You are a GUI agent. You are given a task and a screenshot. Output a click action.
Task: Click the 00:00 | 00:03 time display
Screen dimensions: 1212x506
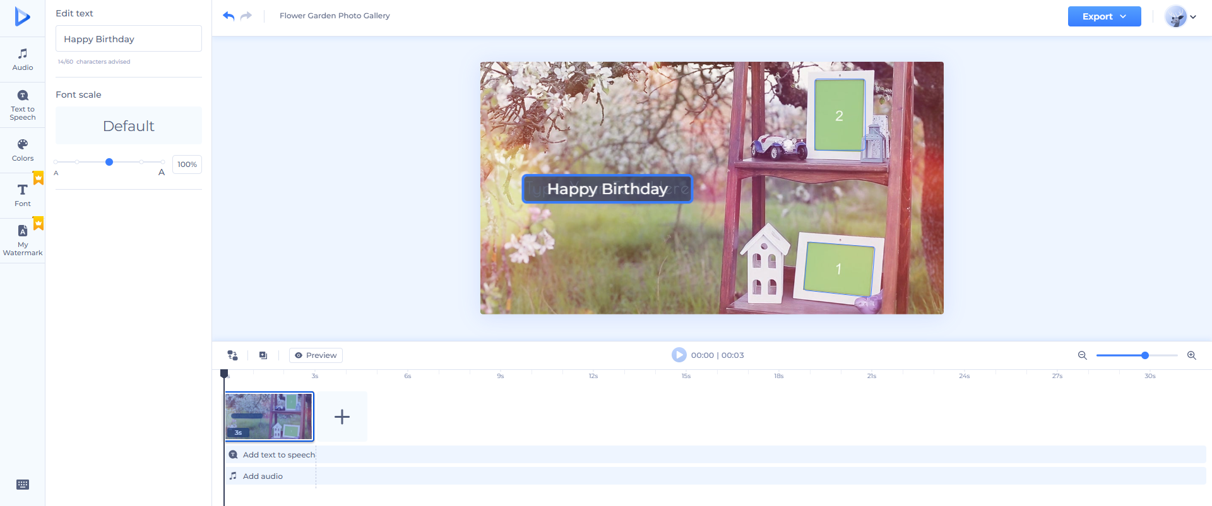coord(718,355)
